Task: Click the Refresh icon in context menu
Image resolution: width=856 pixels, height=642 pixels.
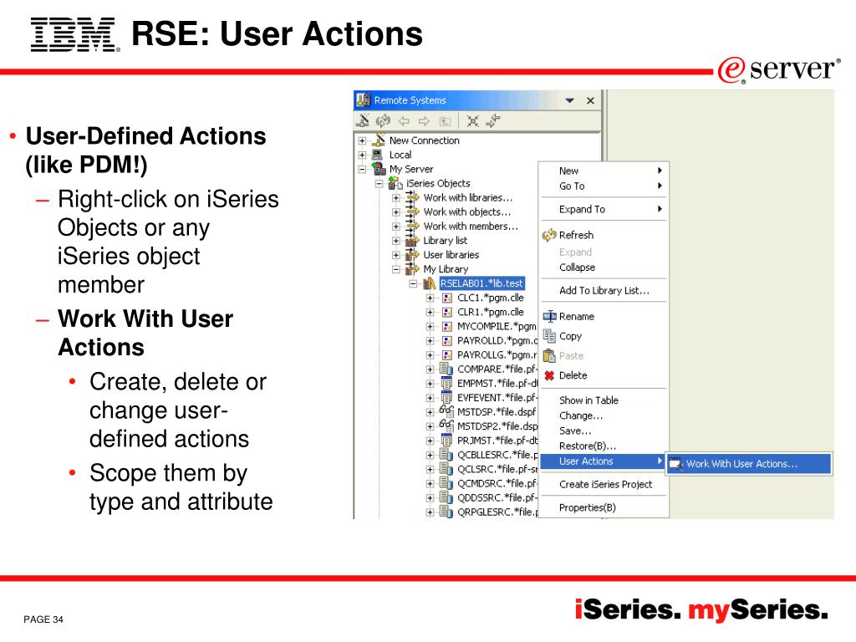Action: (x=549, y=235)
